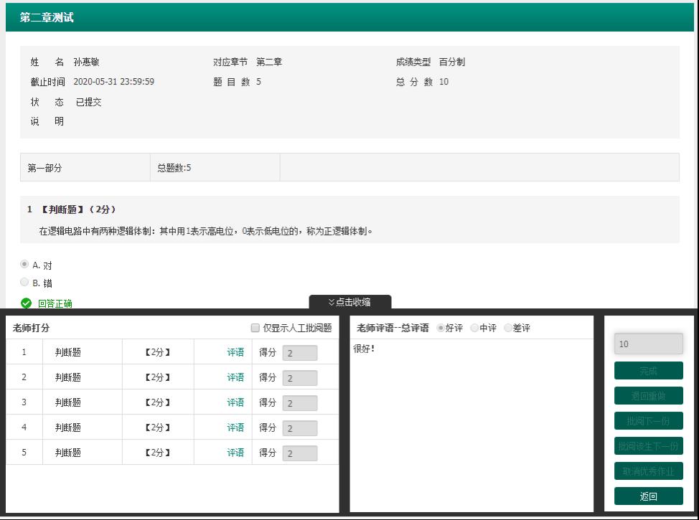Click the green 回答正确 checkmark icon

pyautogui.click(x=25, y=303)
